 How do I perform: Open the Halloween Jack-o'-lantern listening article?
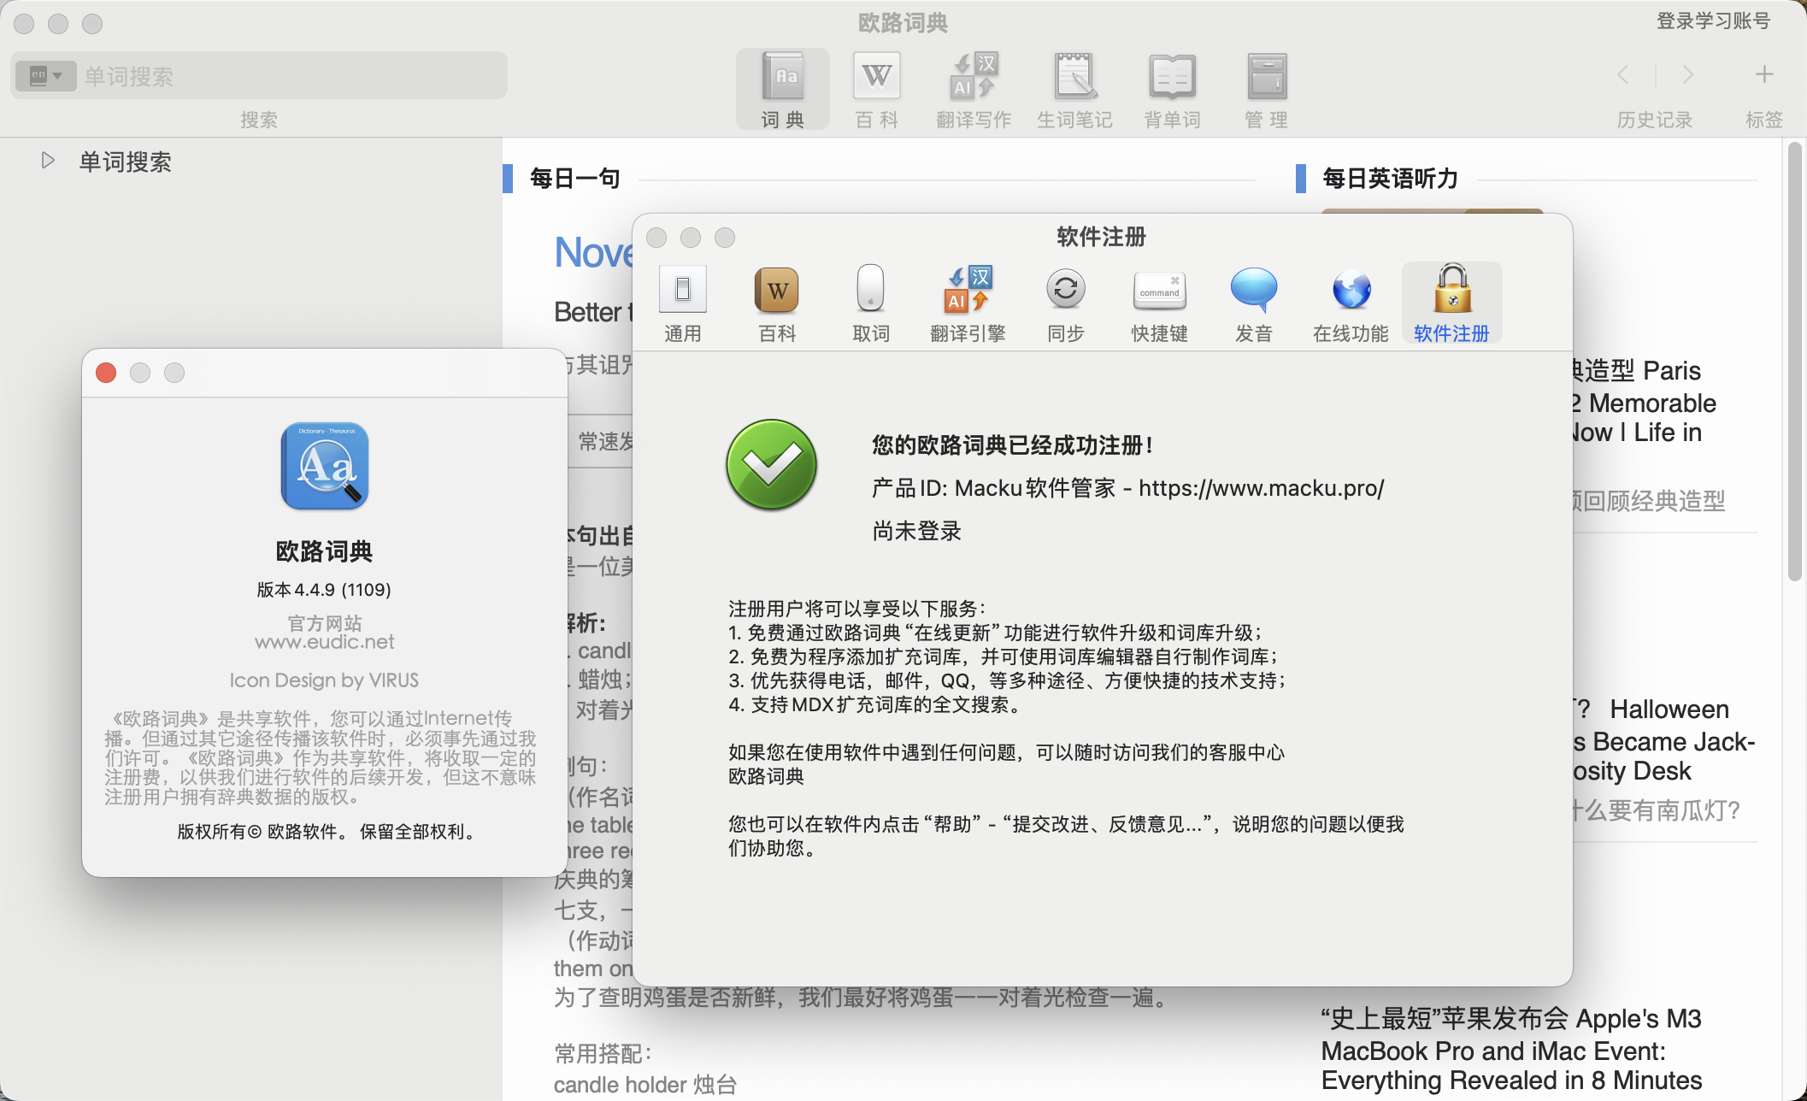[1663, 740]
